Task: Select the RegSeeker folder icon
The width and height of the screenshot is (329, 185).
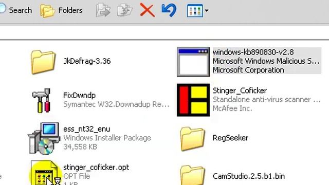Action: coord(192,139)
